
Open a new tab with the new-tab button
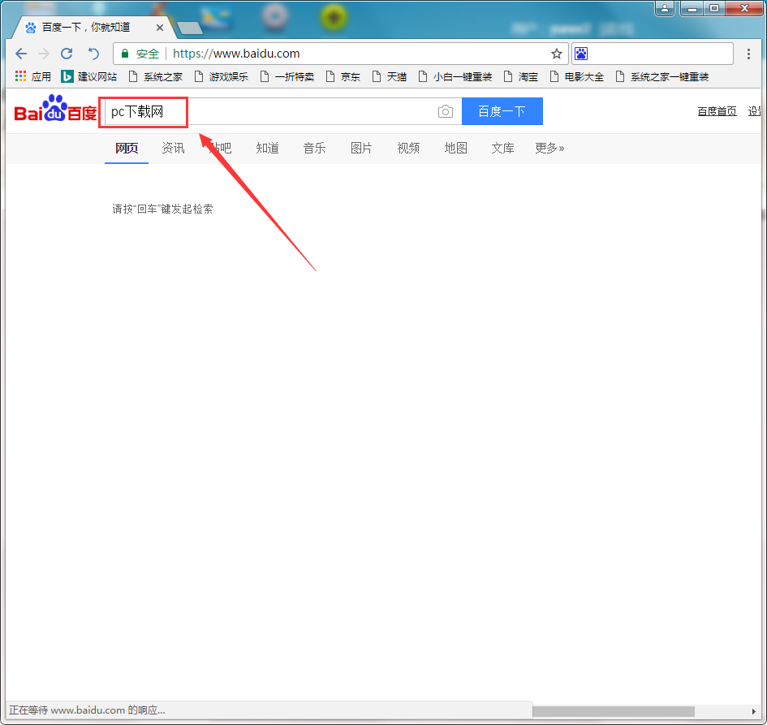click(189, 28)
